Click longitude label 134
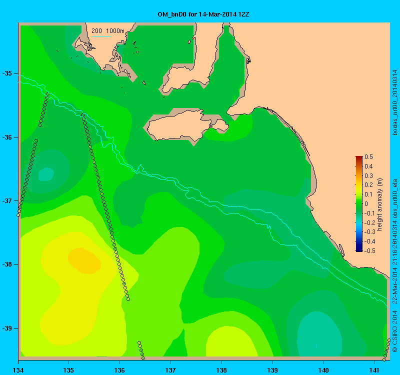Image resolution: width=400 pixels, height=375 pixels. tap(18, 370)
